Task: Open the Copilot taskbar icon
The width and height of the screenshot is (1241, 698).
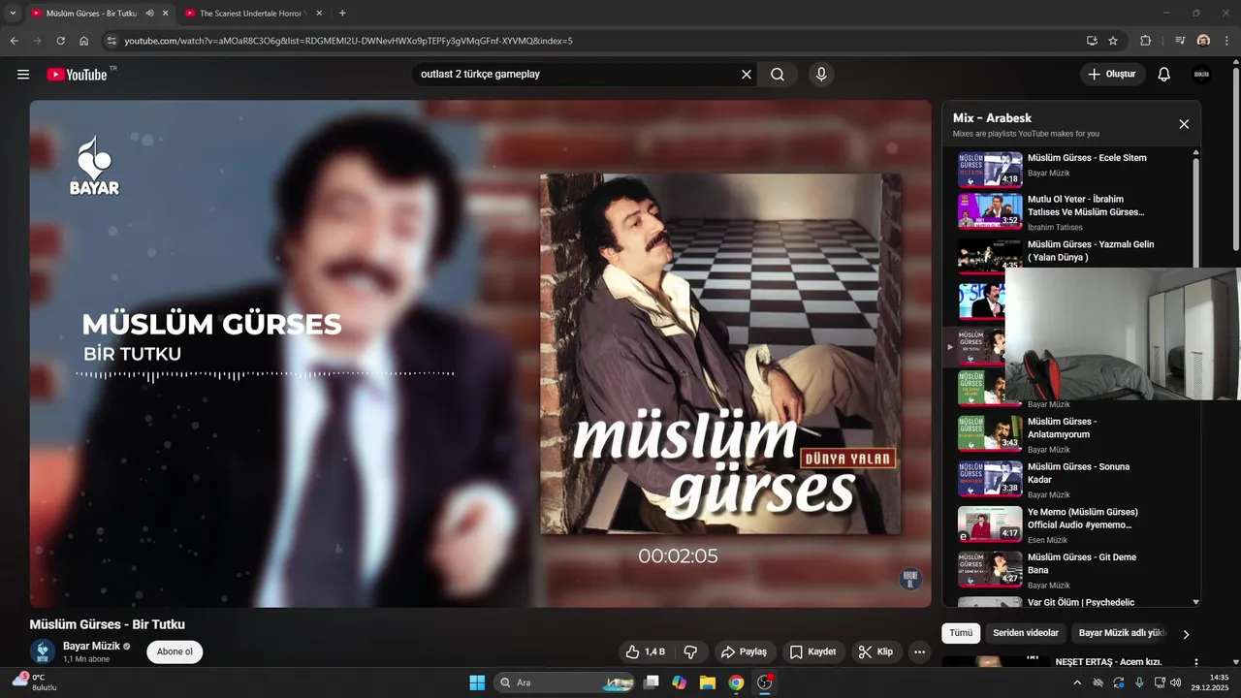Action: [x=680, y=682]
